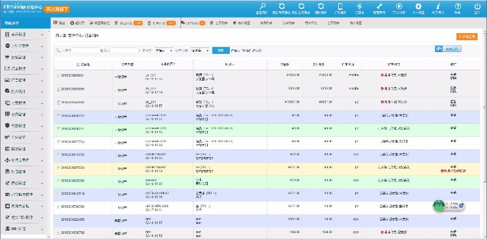Click the magnifier icon in the order filter bar
Screen dimensions: 487x239
click(57, 51)
